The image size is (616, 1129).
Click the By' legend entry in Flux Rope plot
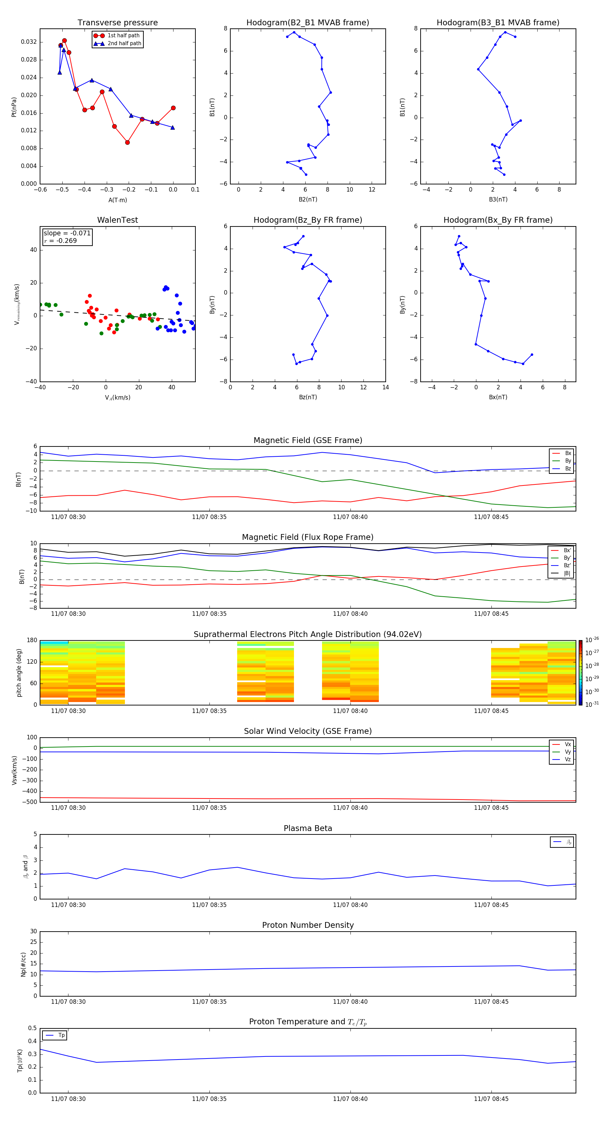click(561, 558)
